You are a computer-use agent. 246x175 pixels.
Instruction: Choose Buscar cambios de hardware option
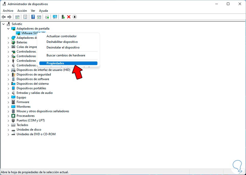(x=68, y=55)
